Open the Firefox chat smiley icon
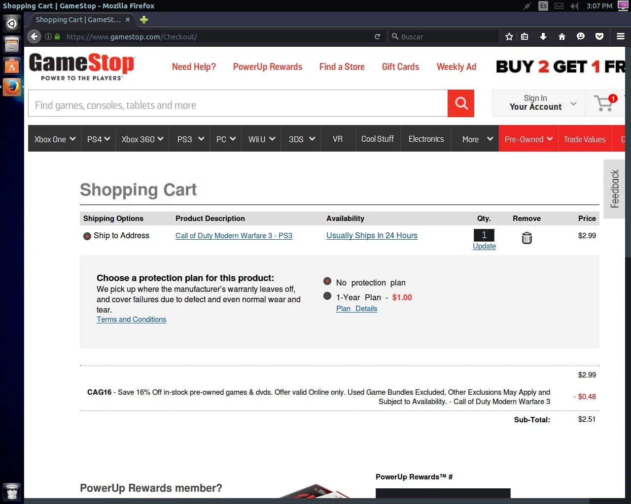 (x=581, y=36)
